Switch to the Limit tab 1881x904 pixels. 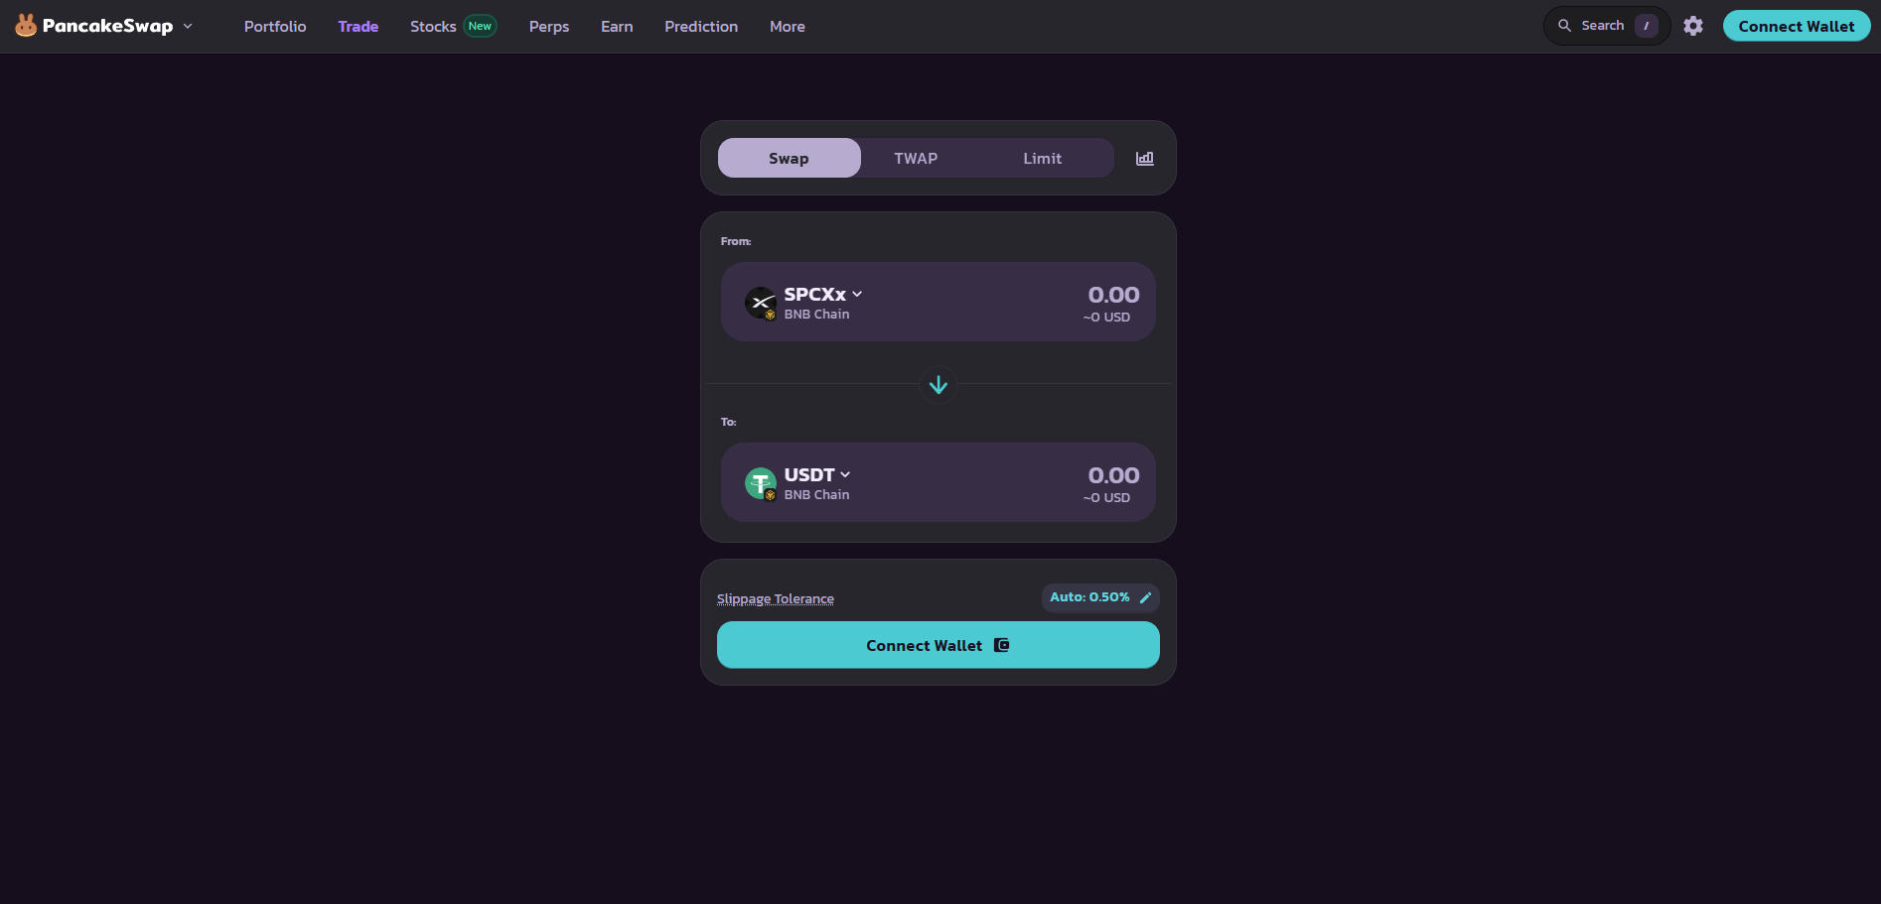pyautogui.click(x=1043, y=158)
